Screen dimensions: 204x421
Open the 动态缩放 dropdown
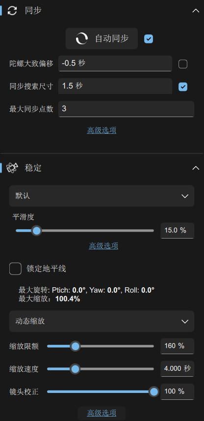coord(102,321)
